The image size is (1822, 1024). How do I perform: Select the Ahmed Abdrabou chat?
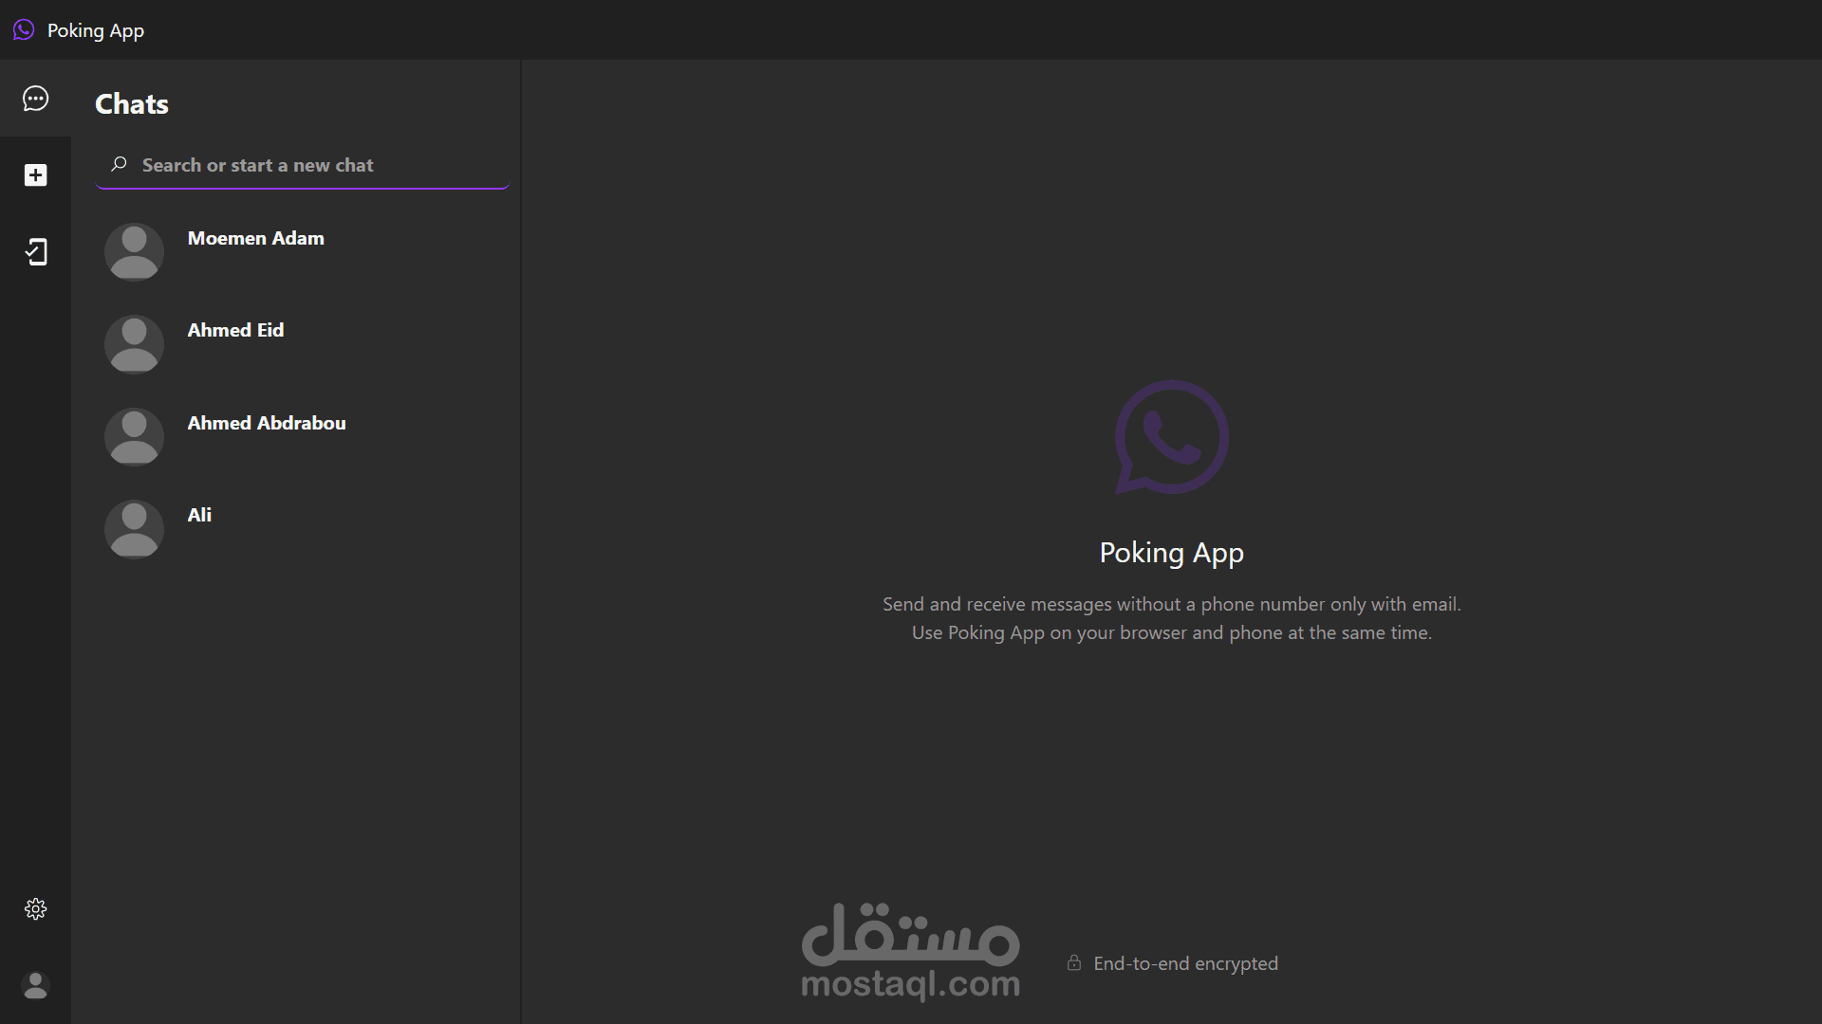(x=267, y=424)
